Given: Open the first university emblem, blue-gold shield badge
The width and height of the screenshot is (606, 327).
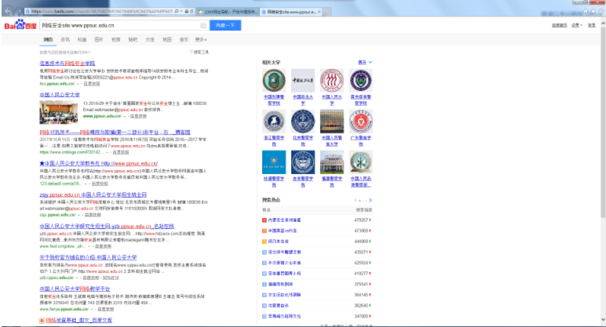Looking at the screenshot, I should (x=274, y=80).
